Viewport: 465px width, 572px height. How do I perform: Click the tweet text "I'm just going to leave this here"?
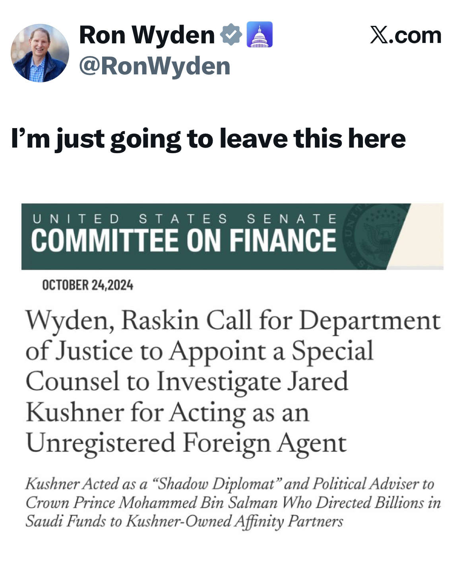coord(208,138)
